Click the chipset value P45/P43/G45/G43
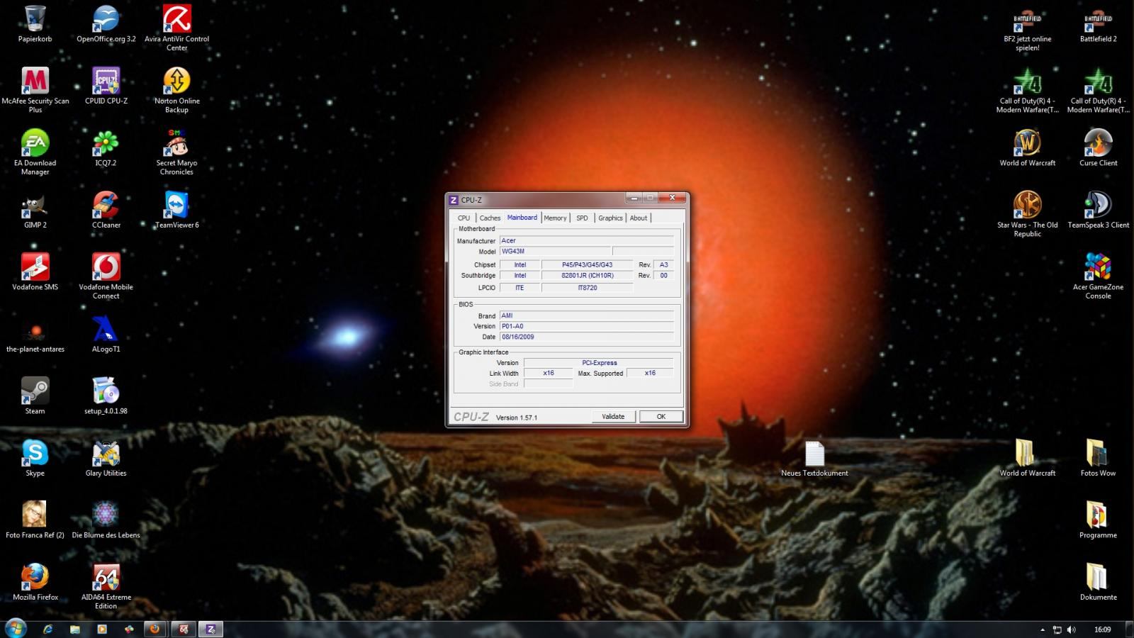Viewport: 1134px width, 638px height. [587, 264]
